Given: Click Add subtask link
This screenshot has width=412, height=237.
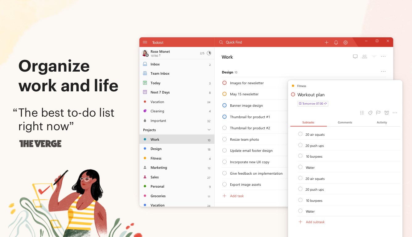Looking at the screenshot, I should pos(312,222).
